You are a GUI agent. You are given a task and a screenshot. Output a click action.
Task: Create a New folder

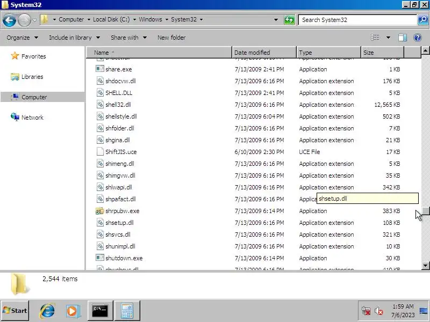171,38
